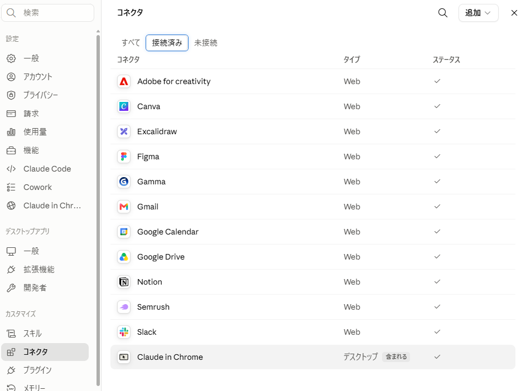Open the 追加 dropdown button
Screen dimensions: 521x391
click(x=478, y=13)
